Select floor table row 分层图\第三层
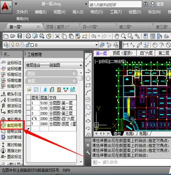 [x=51, y=113]
